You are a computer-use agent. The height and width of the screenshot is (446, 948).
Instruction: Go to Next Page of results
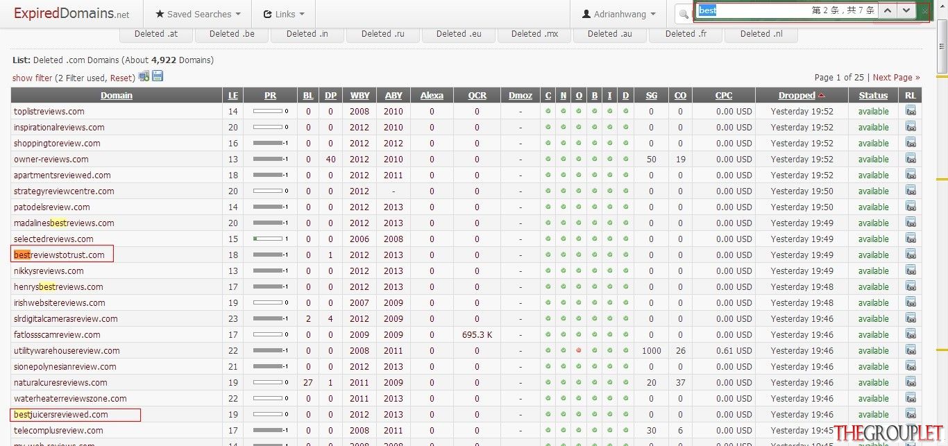click(x=896, y=78)
